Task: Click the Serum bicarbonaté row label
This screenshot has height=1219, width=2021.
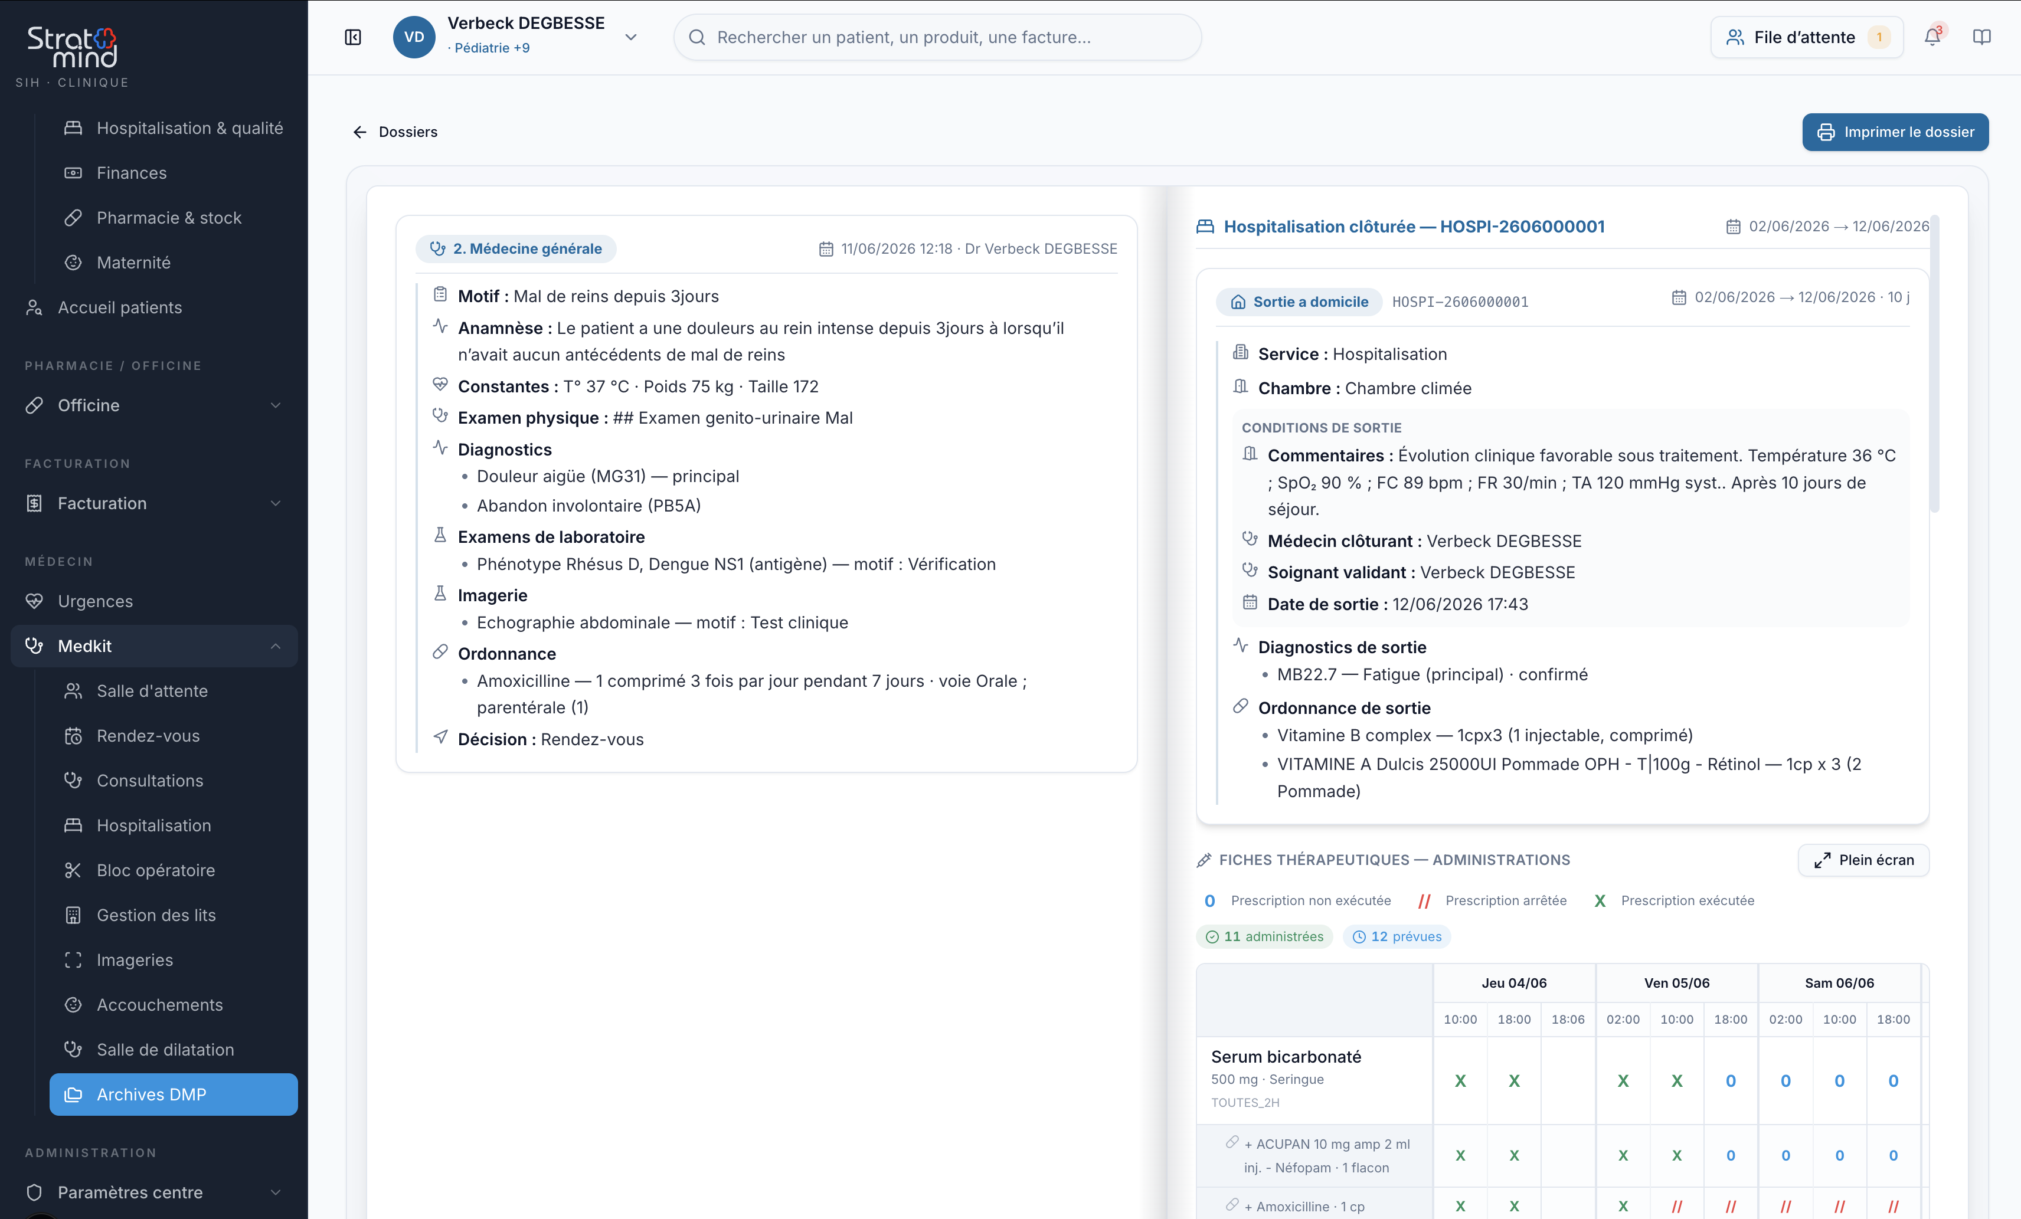Action: 1286,1057
